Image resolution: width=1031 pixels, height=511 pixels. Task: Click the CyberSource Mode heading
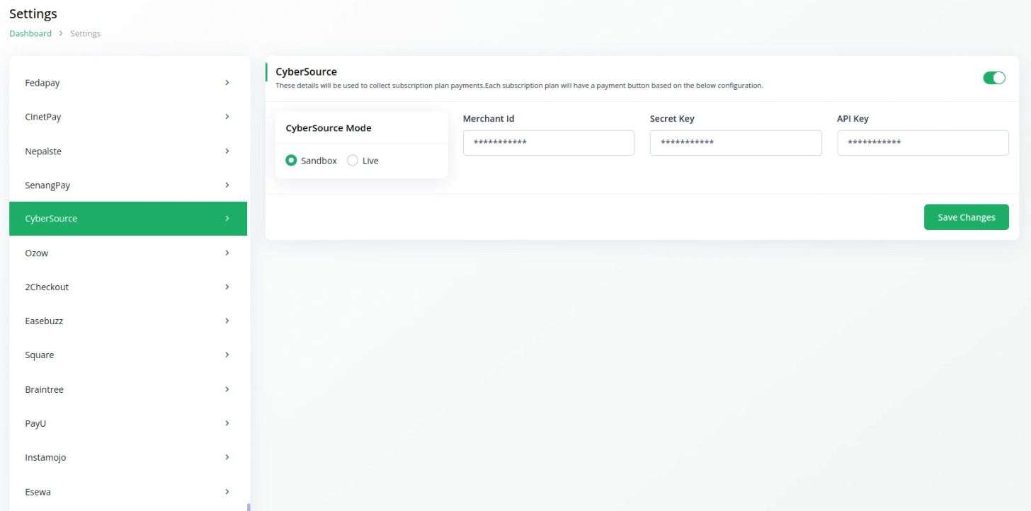click(329, 128)
